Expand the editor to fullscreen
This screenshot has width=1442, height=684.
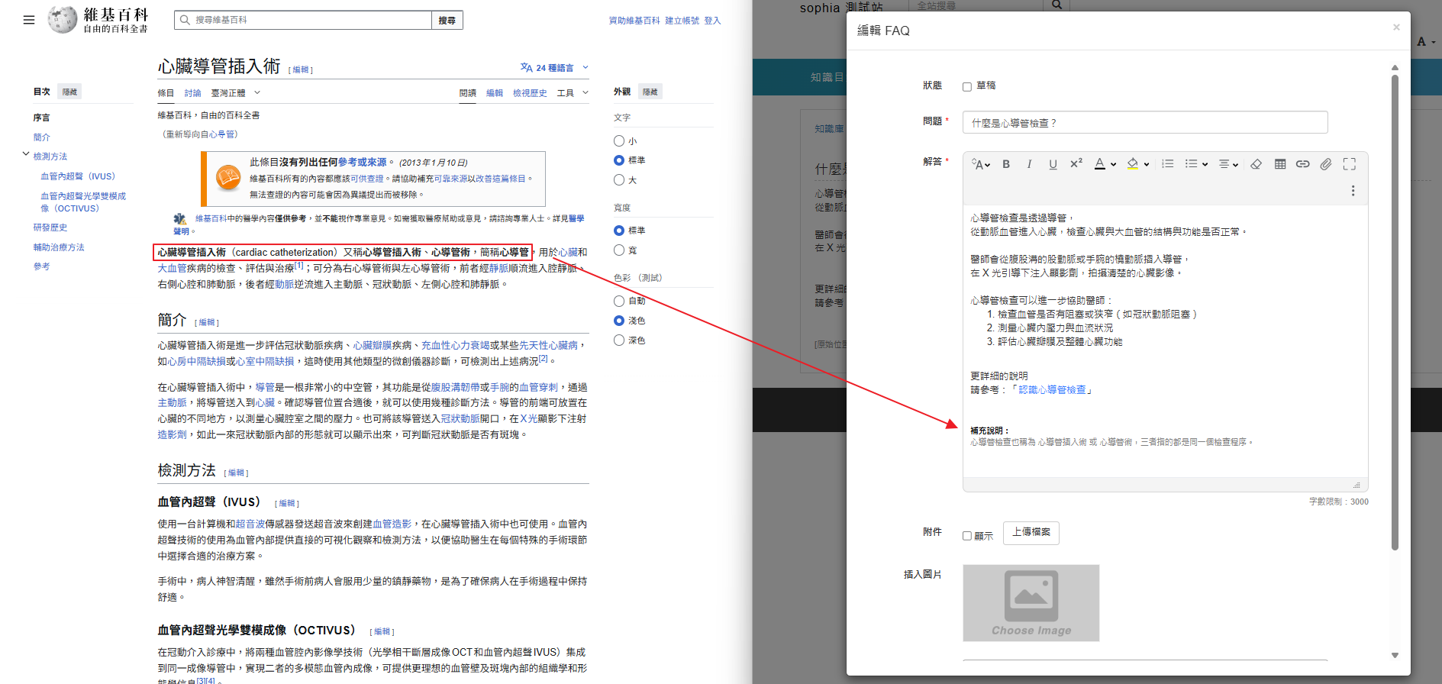(1350, 164)
